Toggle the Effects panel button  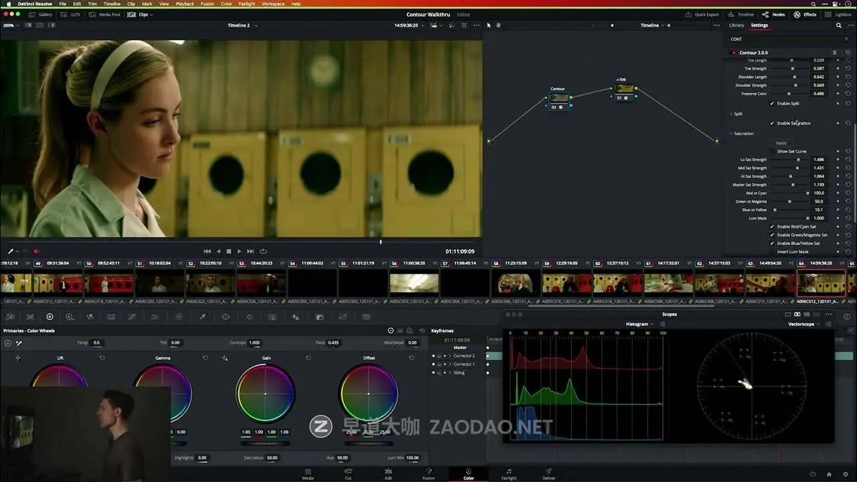point(805,14)
